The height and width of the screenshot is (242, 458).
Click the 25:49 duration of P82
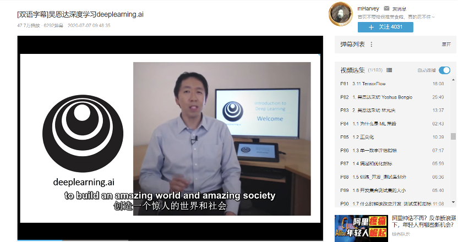point(438,97)
